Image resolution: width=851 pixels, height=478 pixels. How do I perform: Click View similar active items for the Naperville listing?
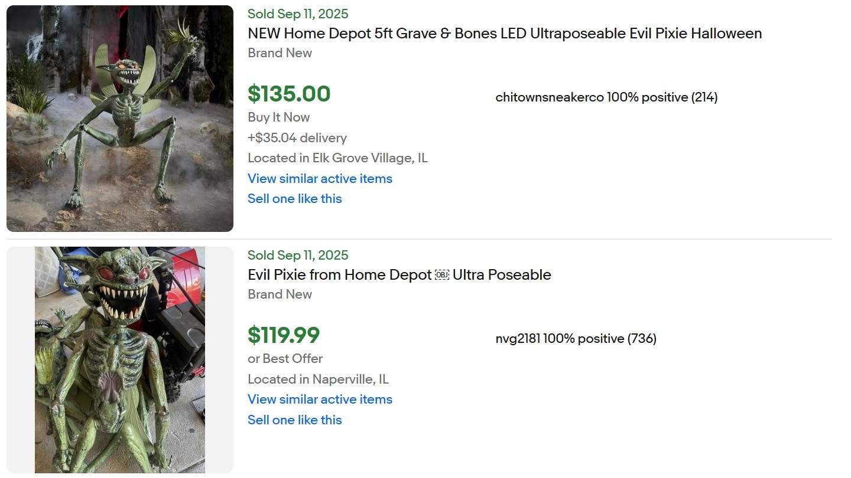[320, 400]
